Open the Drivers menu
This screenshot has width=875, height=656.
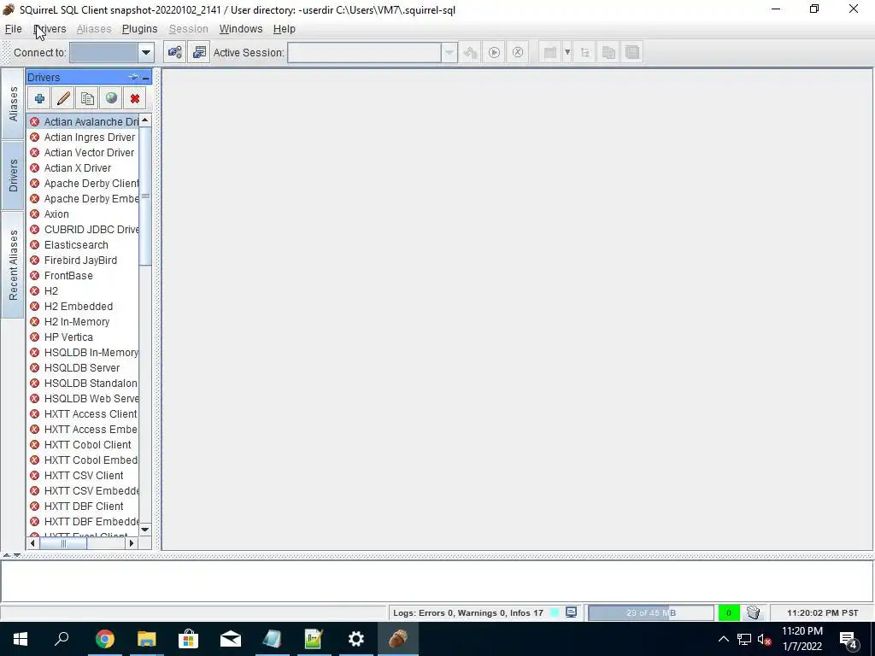click(50, 29)
